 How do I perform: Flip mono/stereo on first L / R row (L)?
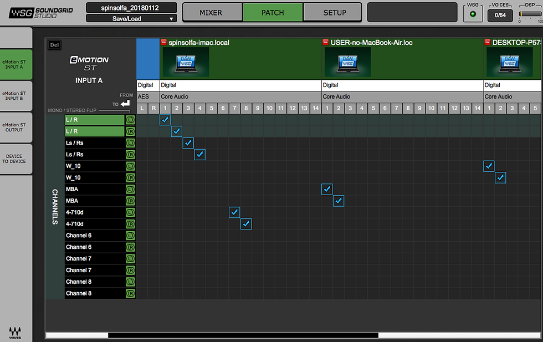click(130, 120)
